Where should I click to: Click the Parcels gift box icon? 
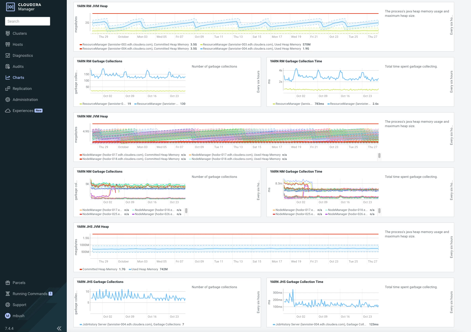pyautogui.click(x=8, y=283)
